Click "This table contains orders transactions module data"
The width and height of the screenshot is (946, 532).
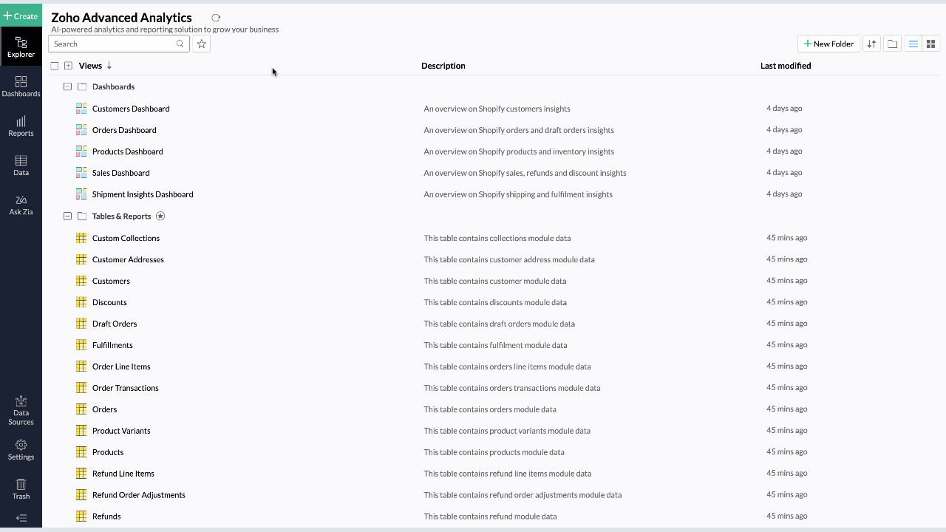(512, 388)
